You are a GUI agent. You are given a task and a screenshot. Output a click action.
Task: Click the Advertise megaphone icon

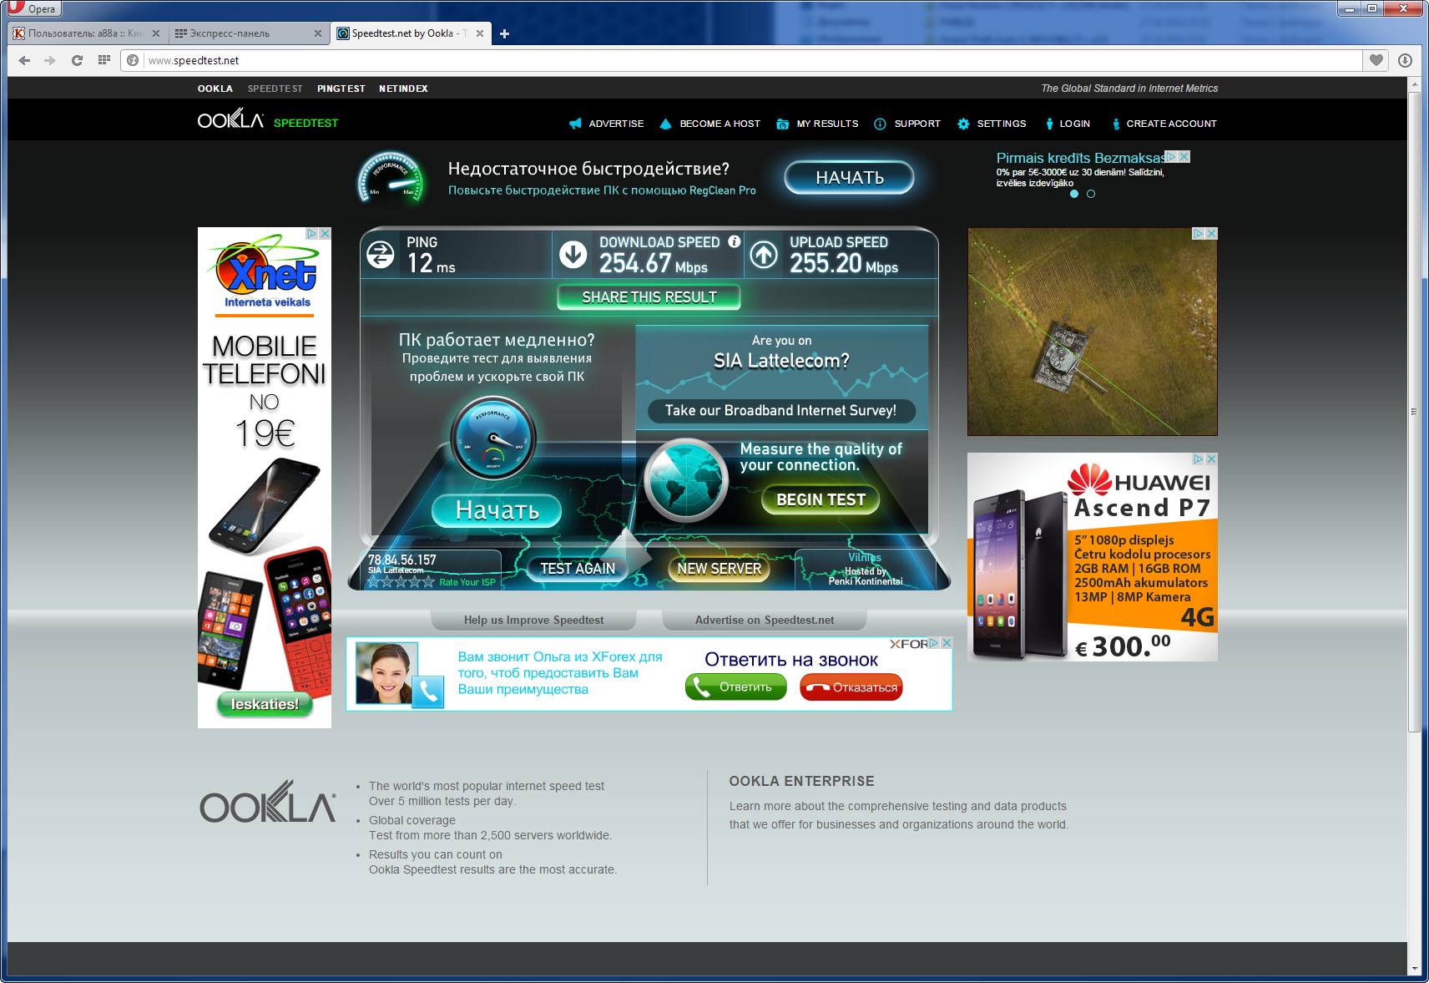[x=575, y=124]
